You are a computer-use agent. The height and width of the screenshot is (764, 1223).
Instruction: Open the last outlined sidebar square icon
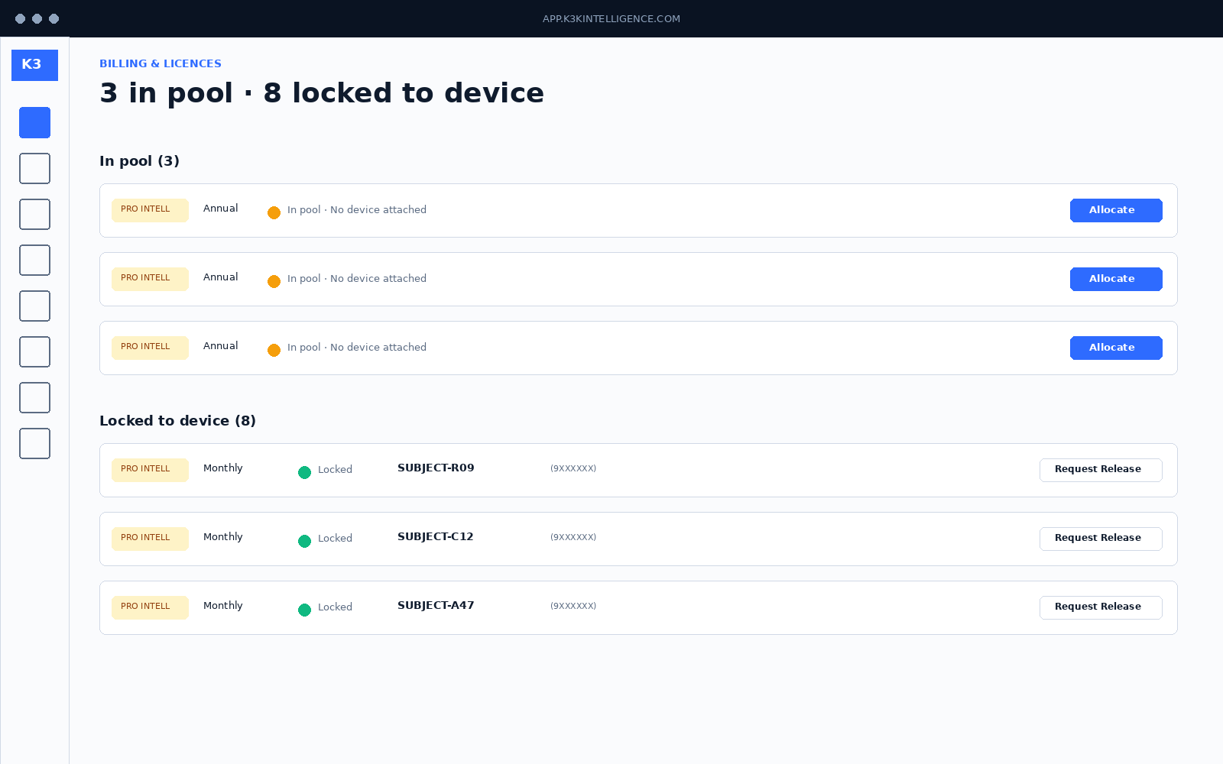point(34,443)
